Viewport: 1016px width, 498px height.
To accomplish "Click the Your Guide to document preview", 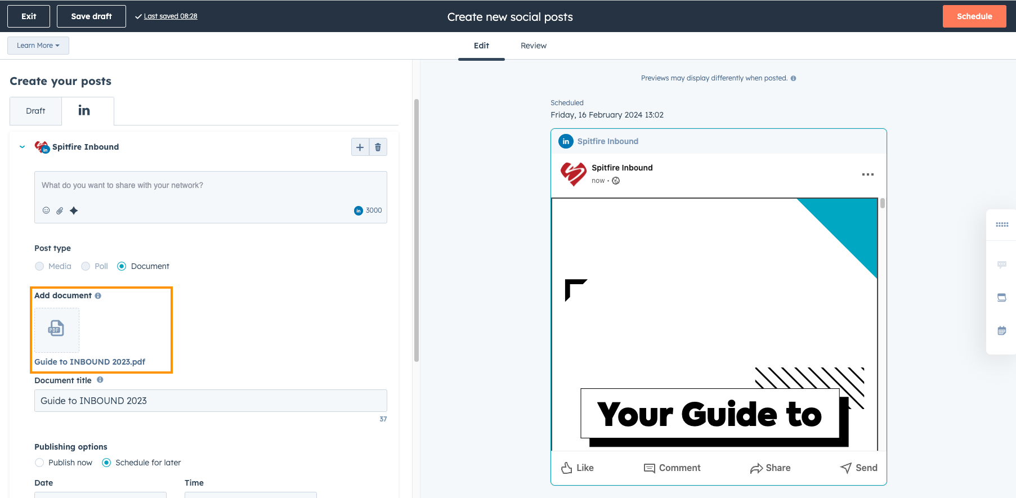I will (714, 324).
